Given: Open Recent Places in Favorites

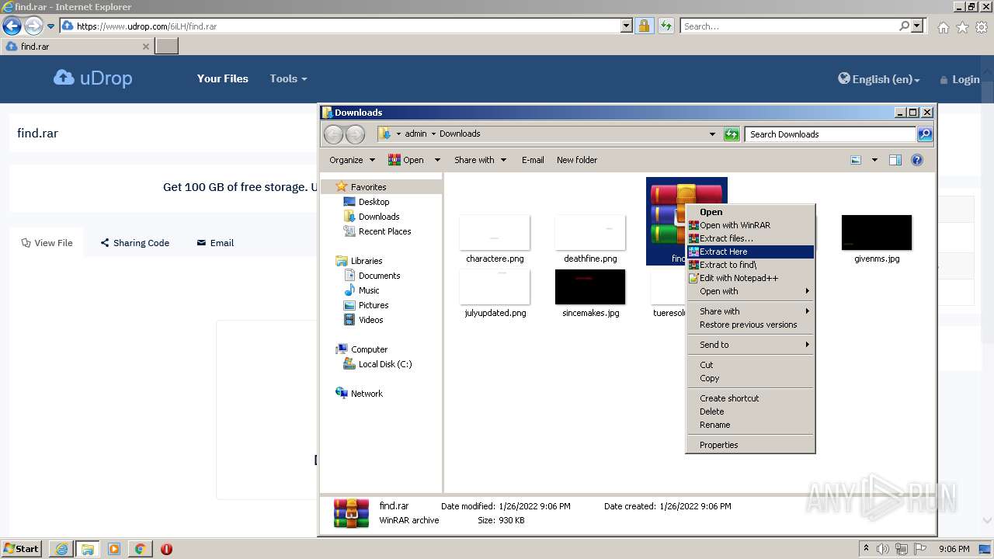Looking at the screenshot, I should coord(384,231).
